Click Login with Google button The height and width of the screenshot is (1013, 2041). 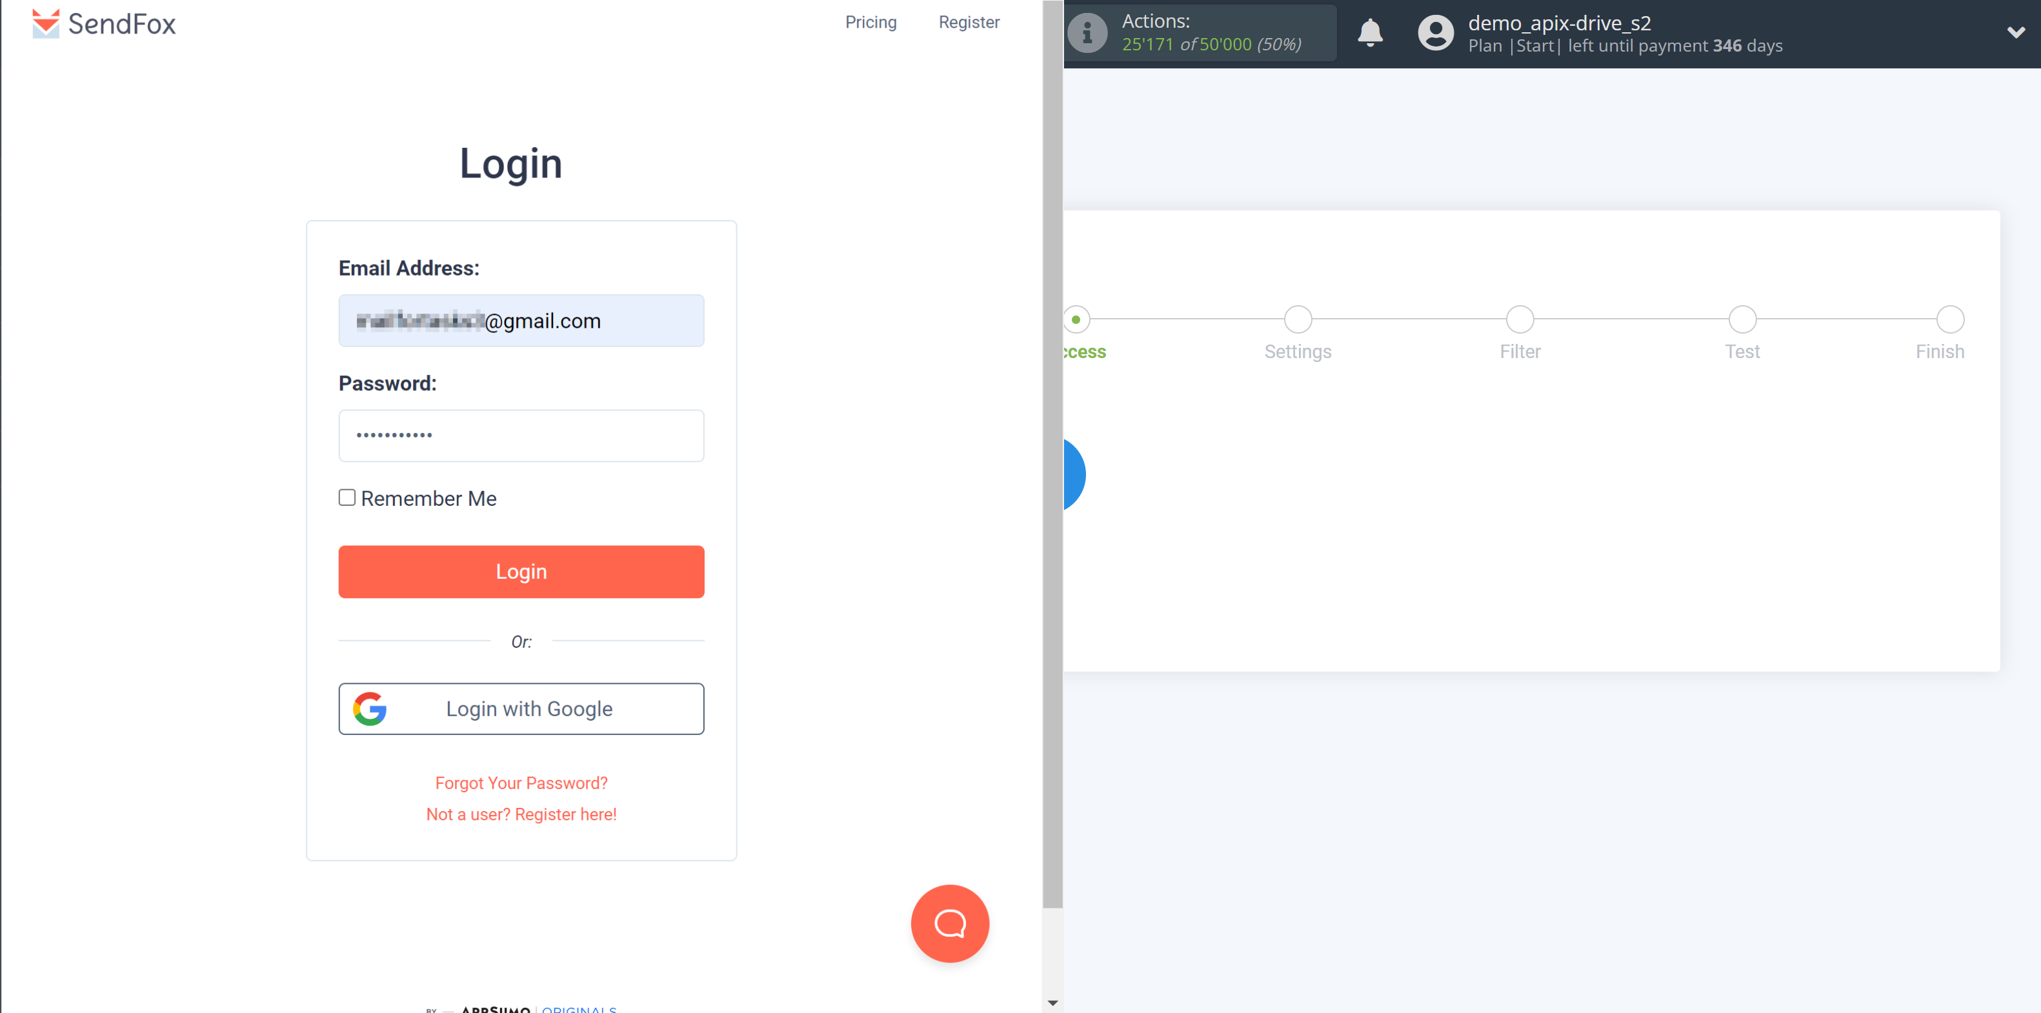[x=521, y=708]
